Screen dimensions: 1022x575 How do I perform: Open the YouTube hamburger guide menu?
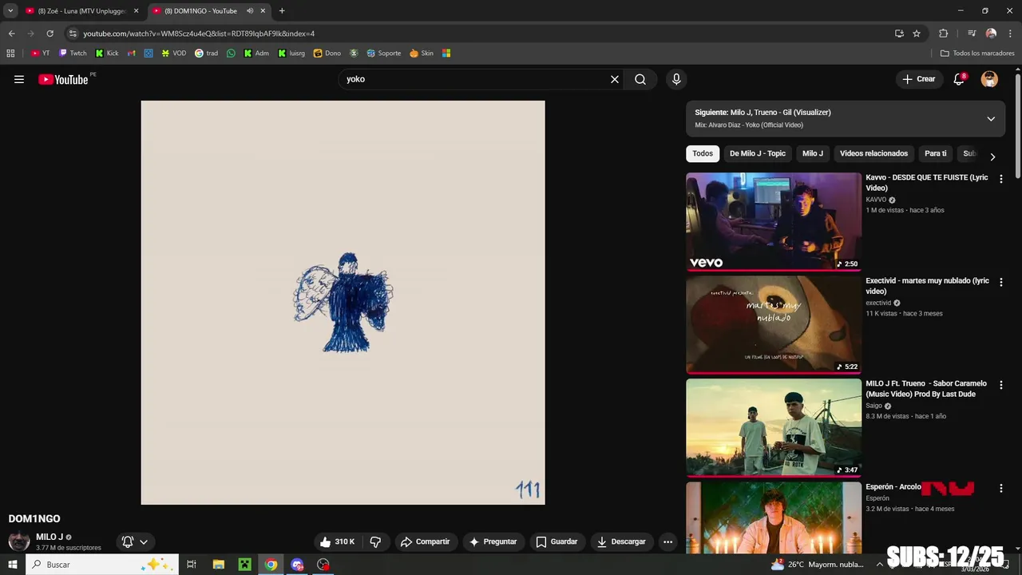(19, 79)
